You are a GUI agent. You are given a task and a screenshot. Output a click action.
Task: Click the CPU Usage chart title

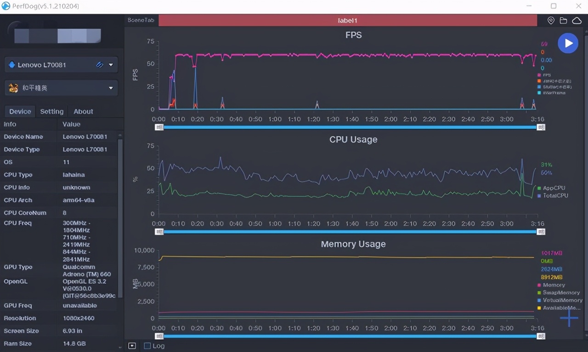[x=353, y=139]
